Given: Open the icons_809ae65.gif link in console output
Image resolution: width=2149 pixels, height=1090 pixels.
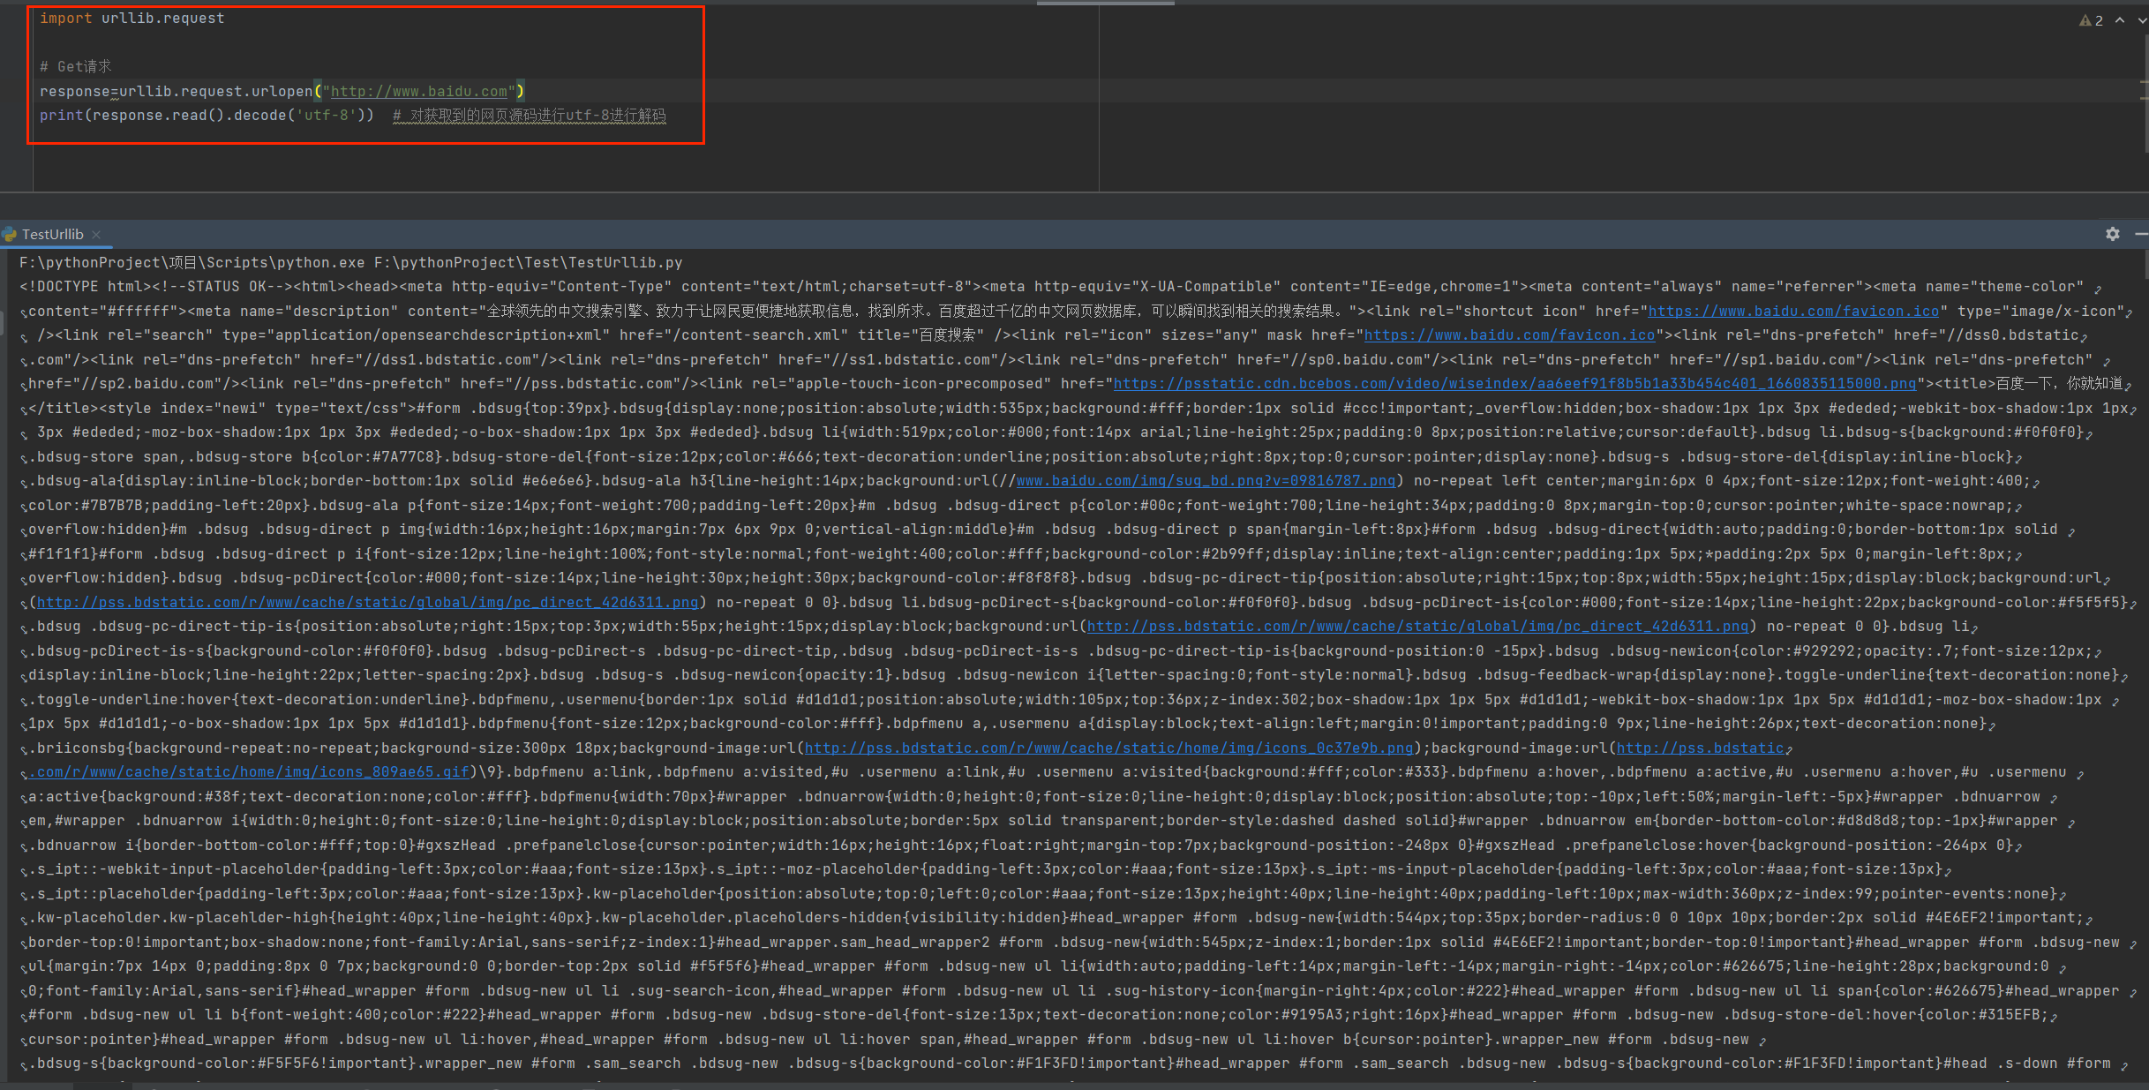Looking at the screenshot, I should click(248, 772).
